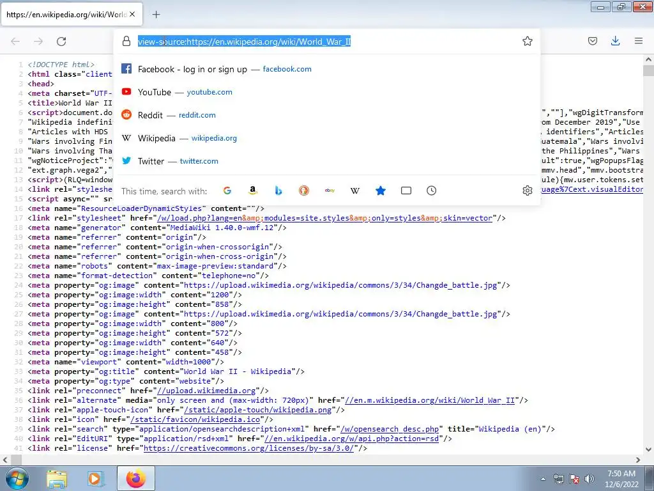Open /static/favicon/wikipedia.ico link
The height and width of the screenshot is (491, 654).
pos(195,419)
